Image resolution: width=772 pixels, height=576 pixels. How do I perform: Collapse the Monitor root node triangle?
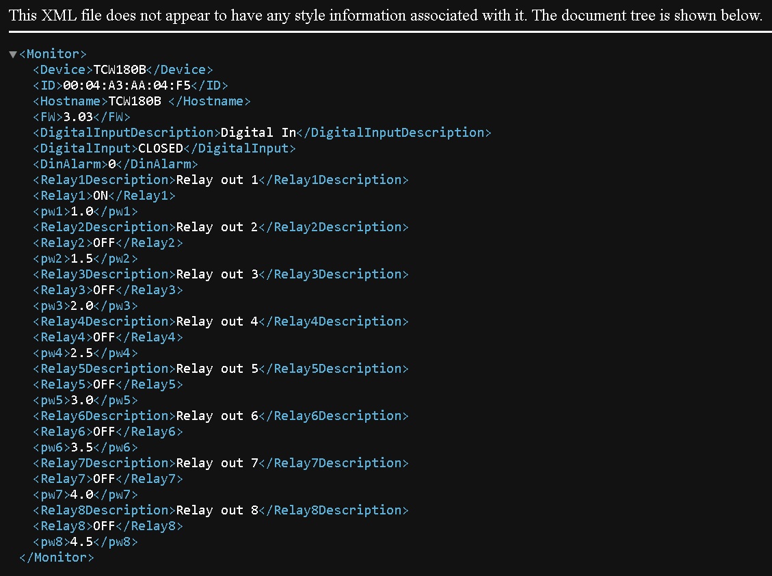pyautogui.click(x=13, y=54)
